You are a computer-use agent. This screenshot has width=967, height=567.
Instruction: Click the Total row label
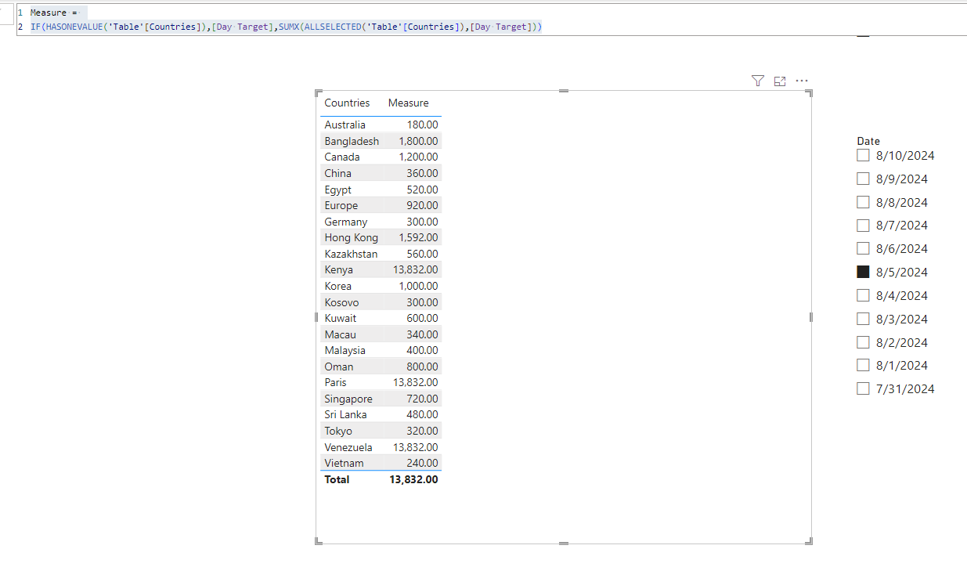coord(337,479)
